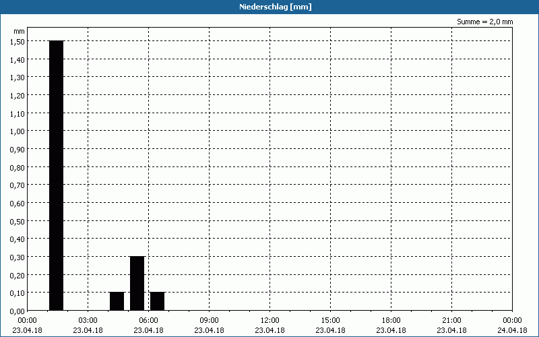
Task: Select the 15:00 time label
Action: [x=330, y=320]
